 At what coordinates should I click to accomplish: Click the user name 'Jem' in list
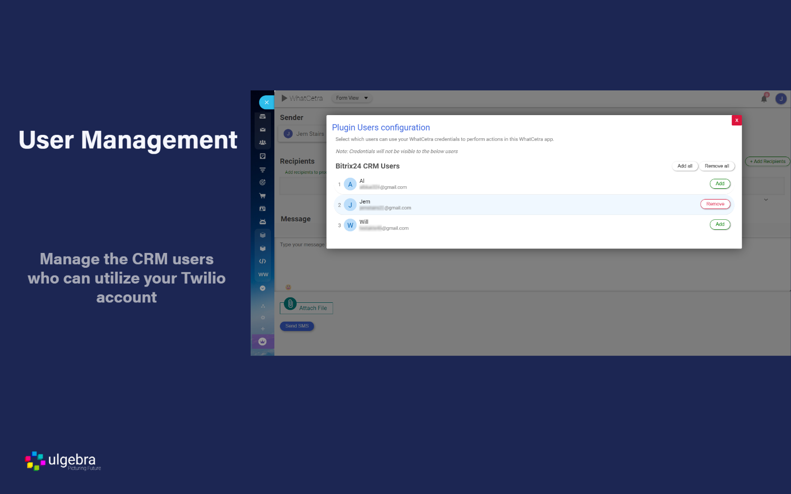365,202
